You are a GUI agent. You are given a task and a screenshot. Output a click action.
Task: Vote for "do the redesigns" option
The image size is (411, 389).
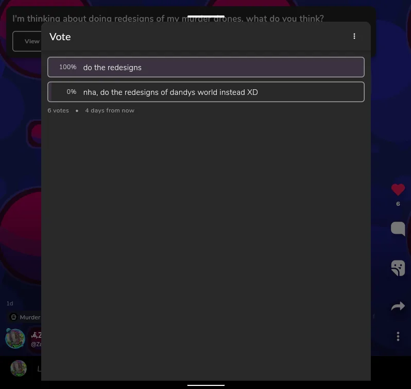click(x=206, y=67)
